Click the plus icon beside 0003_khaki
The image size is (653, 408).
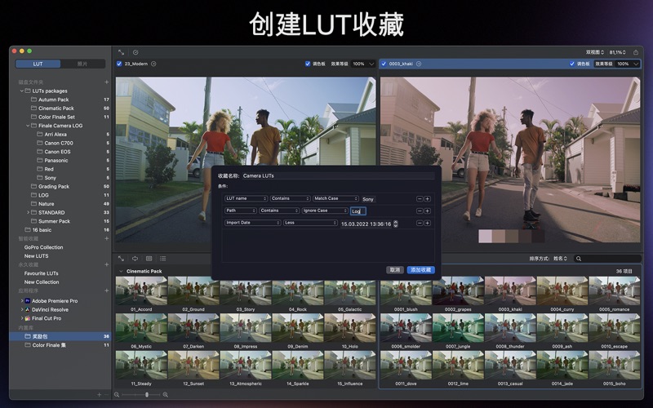pos(420,64)
